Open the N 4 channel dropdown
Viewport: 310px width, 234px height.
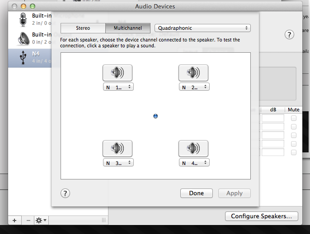[x=194, y=163]
